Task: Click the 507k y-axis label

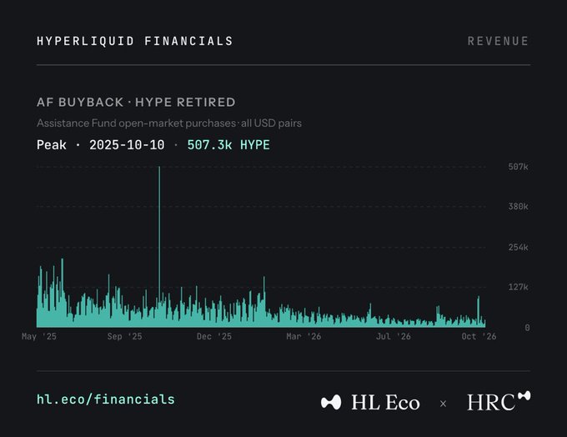Action: coord(518,167)
